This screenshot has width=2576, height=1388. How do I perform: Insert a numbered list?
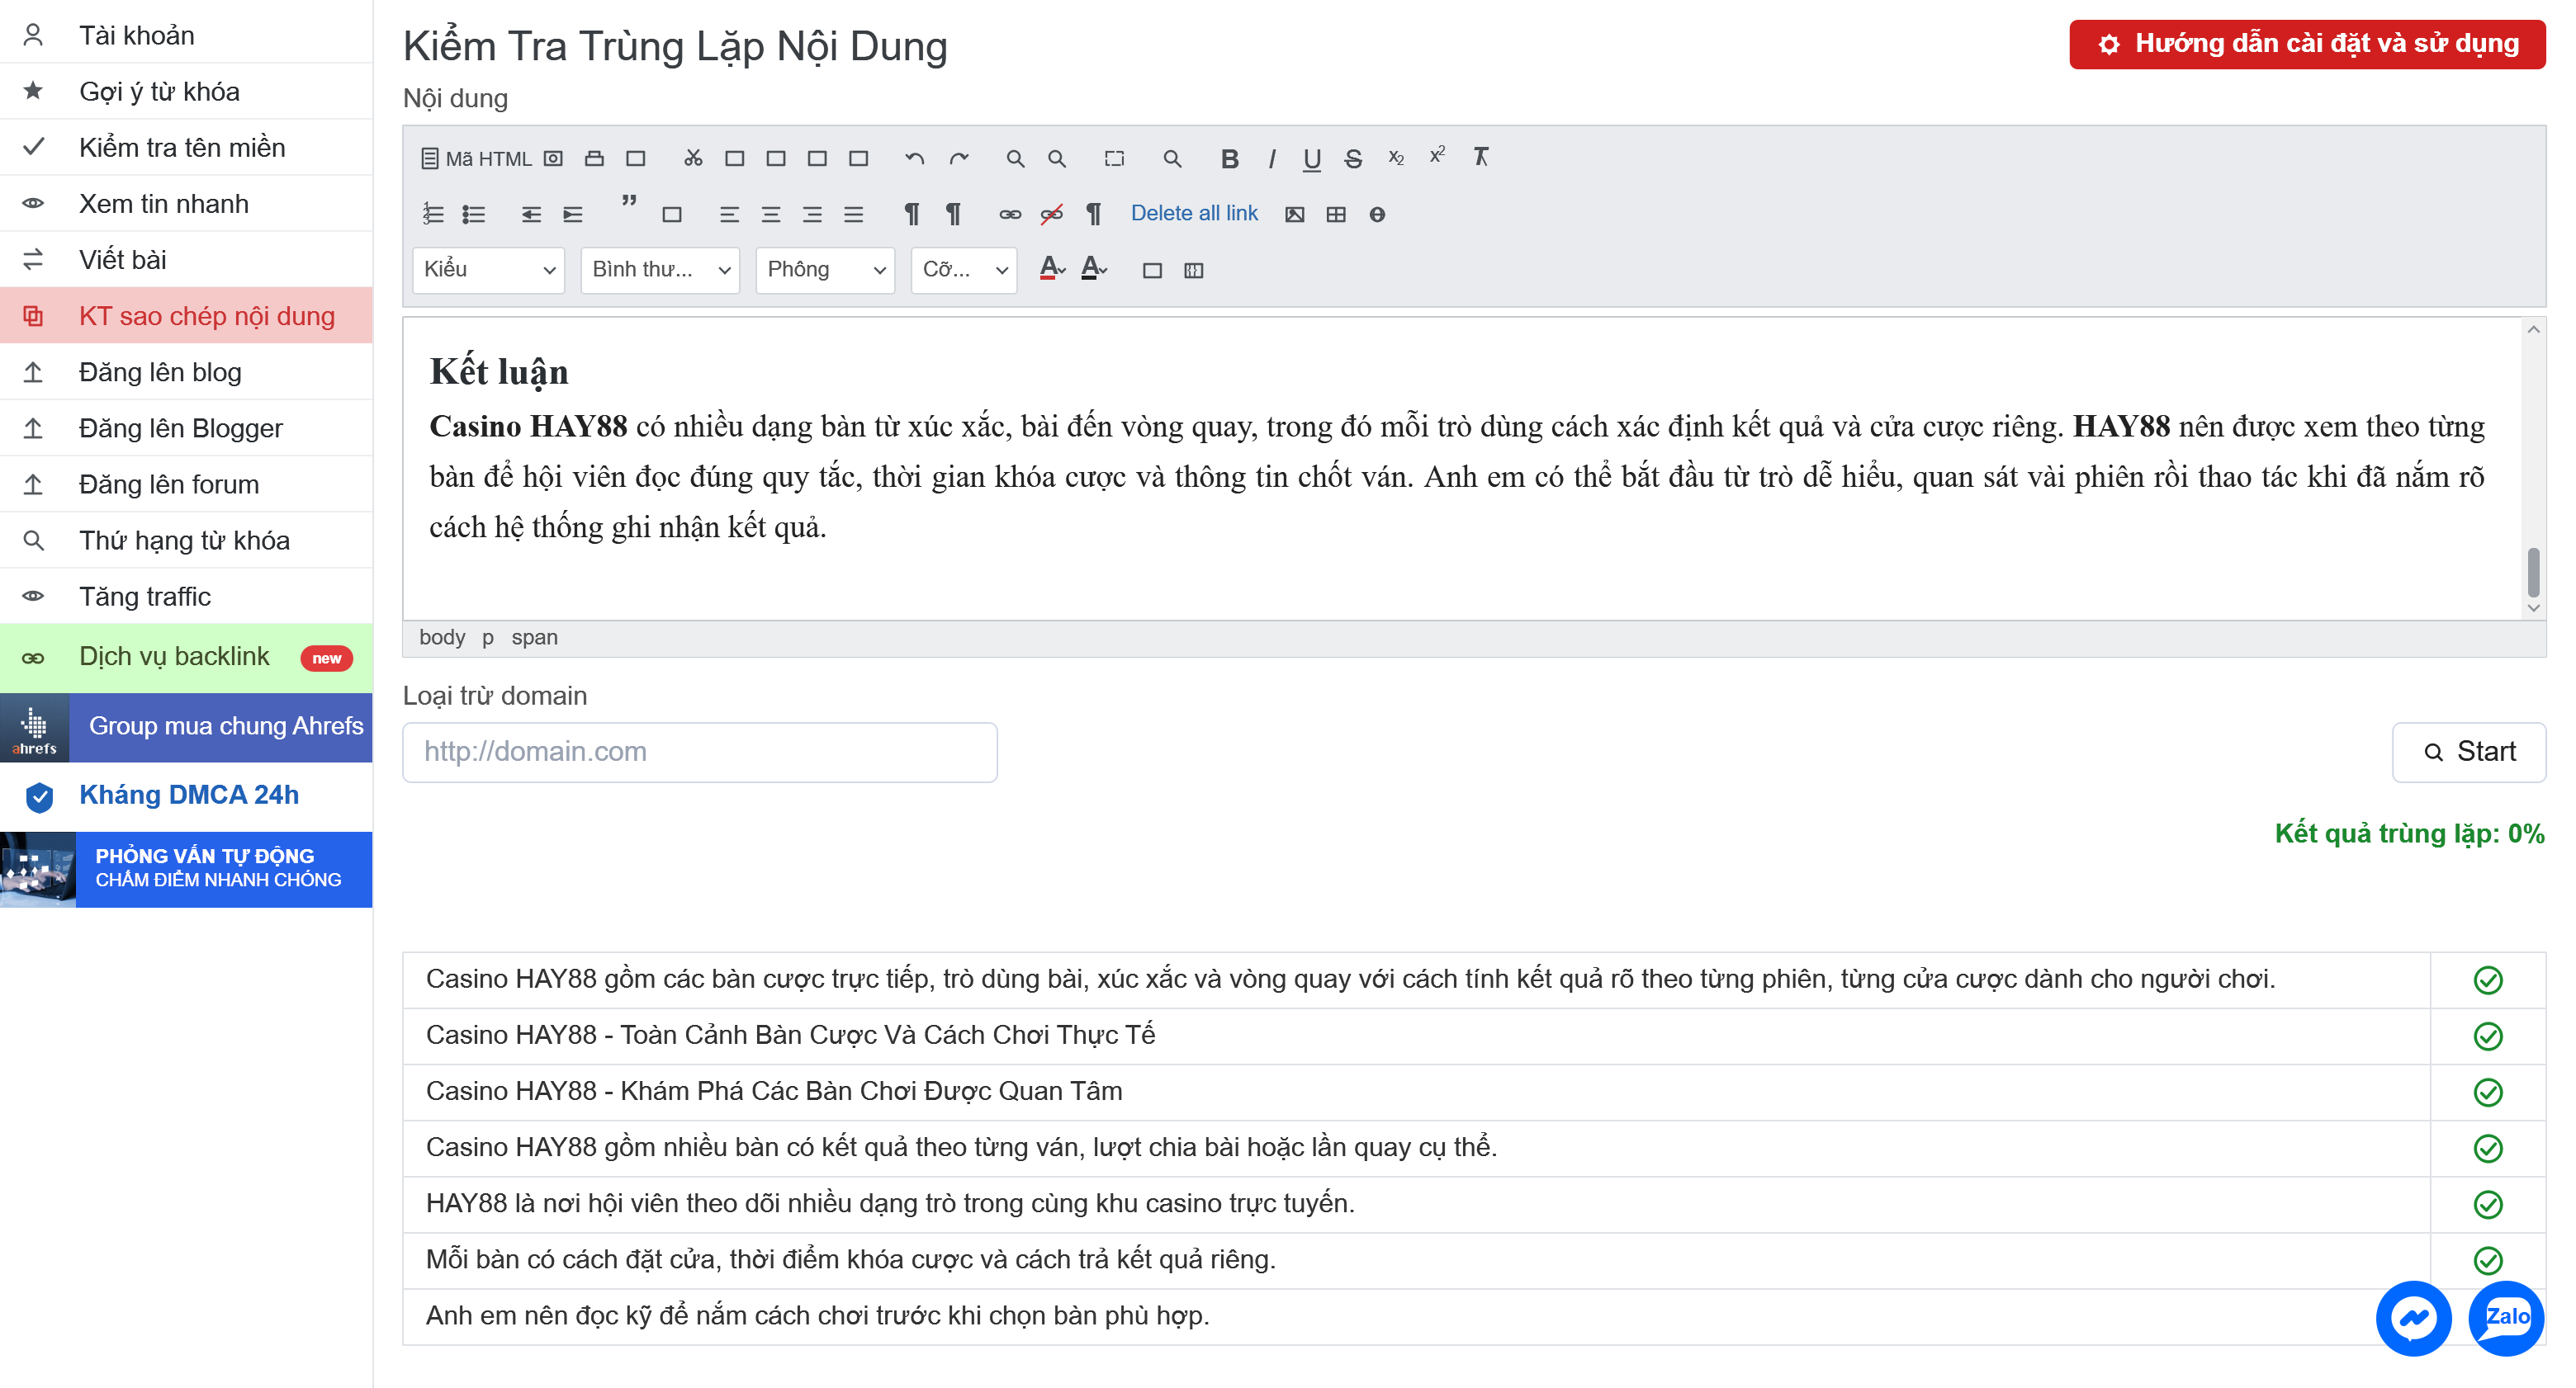click(x=433, y=214)
